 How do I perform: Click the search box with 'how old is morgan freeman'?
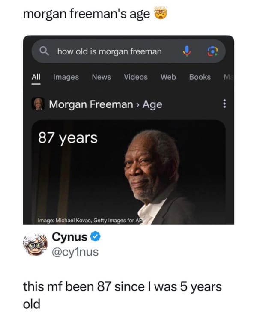point(110,52)
